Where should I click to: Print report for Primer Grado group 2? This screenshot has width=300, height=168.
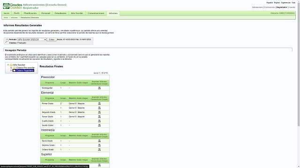tap(99, 104)
